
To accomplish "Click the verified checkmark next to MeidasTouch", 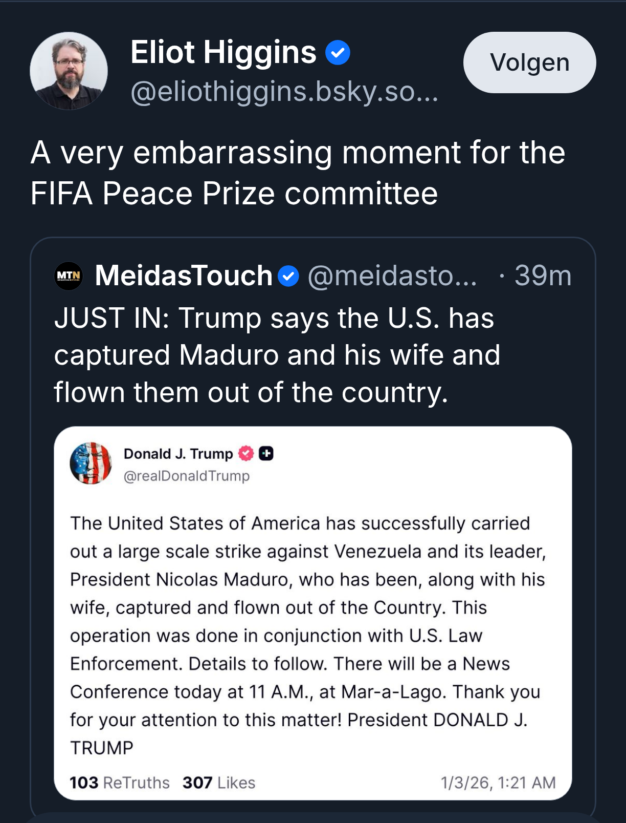I will coord(288,276).
